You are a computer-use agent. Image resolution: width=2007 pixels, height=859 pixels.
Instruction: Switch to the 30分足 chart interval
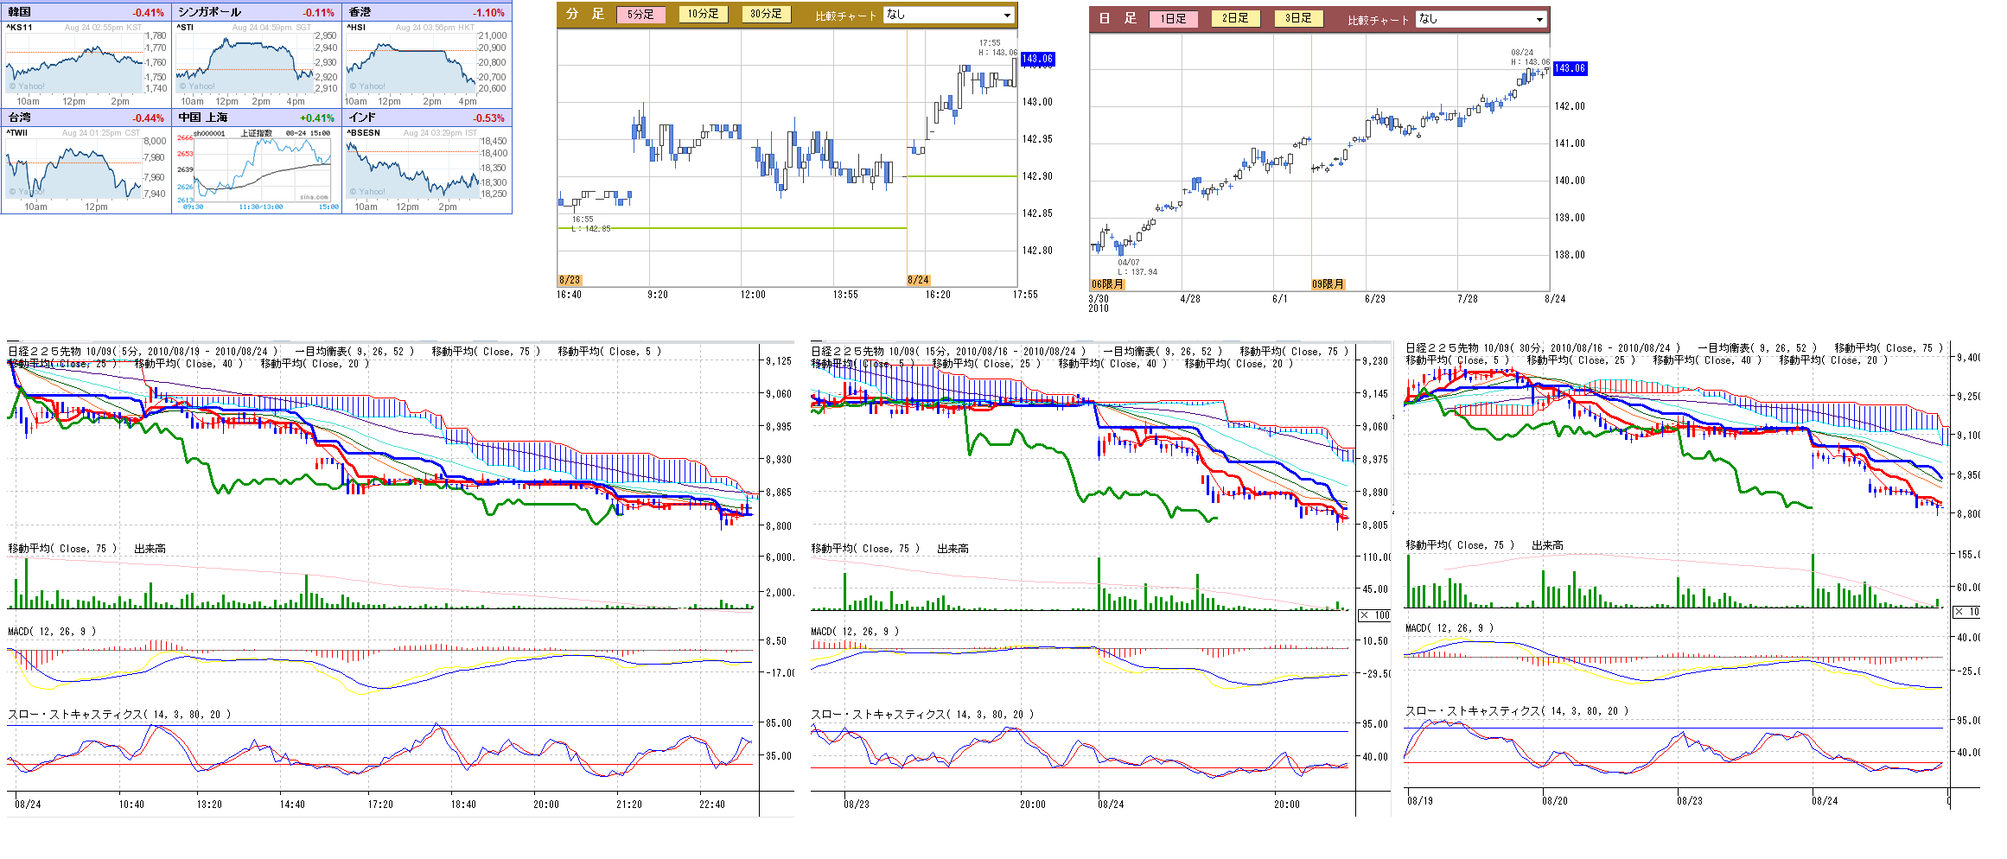click(x=766, y=14)
